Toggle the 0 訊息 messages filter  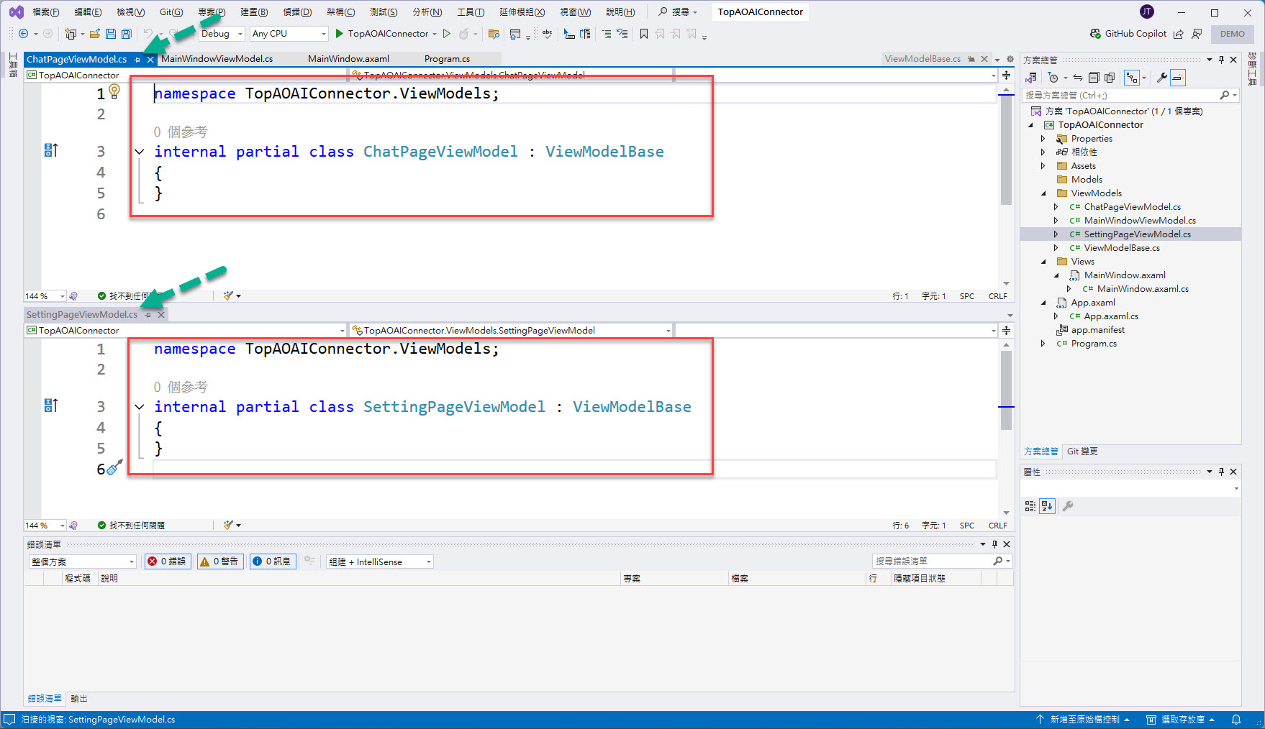pyautogui.click(x=272, y=561)
